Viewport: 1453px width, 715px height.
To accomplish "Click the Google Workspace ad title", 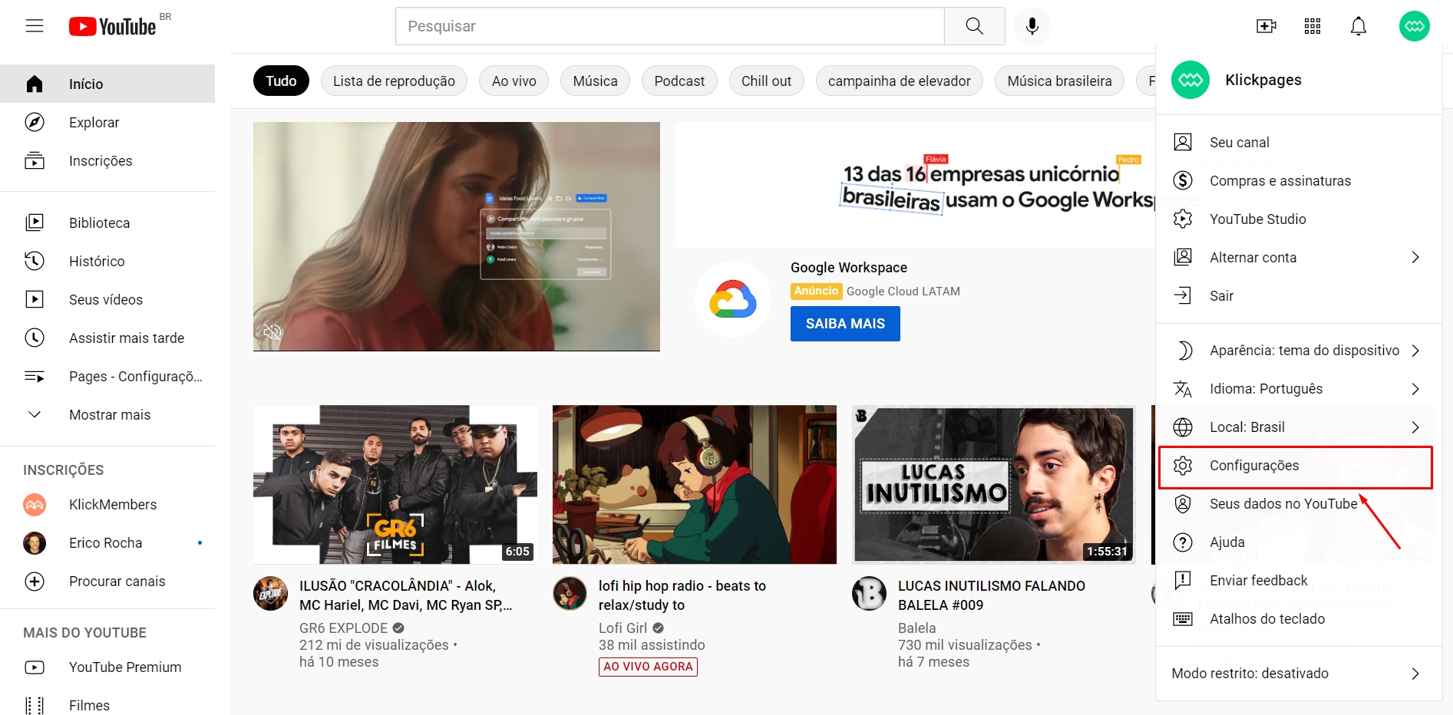I will pos(849,267).
